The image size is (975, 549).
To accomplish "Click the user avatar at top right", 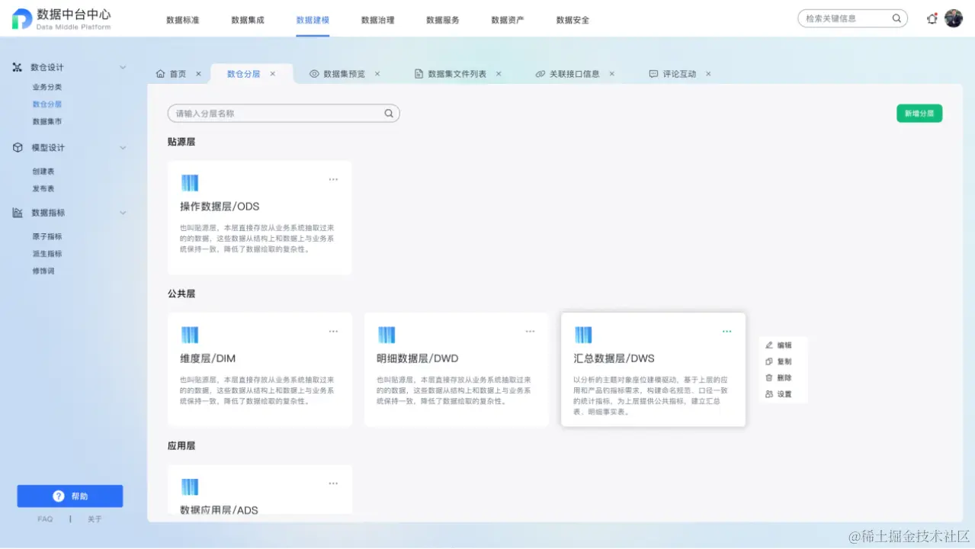I will tap(953, 18).
